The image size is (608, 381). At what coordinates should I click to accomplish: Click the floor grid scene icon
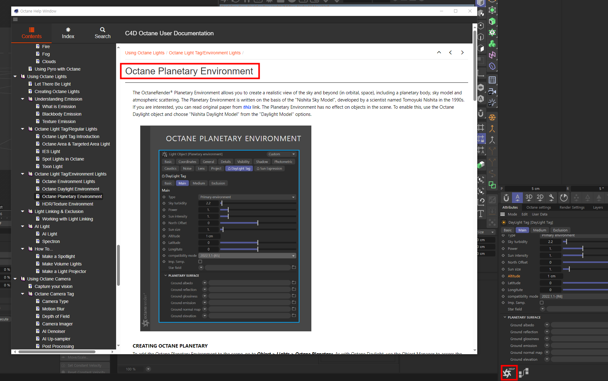[492, 80]
